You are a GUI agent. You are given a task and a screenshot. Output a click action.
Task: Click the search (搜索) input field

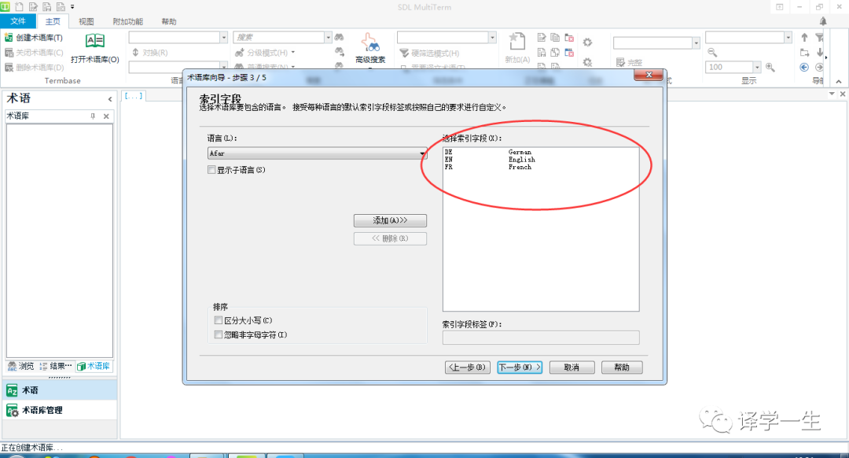[x=279, y=38]
